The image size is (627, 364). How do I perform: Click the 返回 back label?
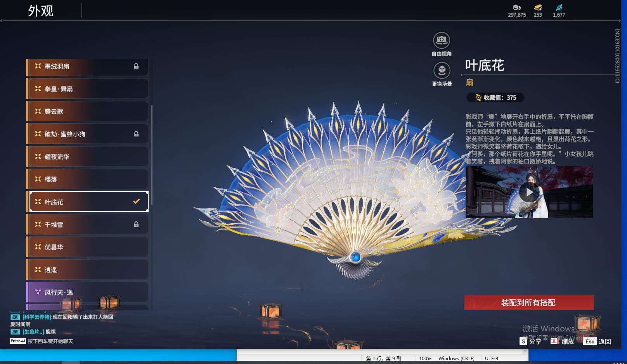(605, 342)
